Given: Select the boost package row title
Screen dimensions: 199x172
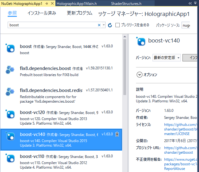Looking at the screenshot, I should [26, 46].
